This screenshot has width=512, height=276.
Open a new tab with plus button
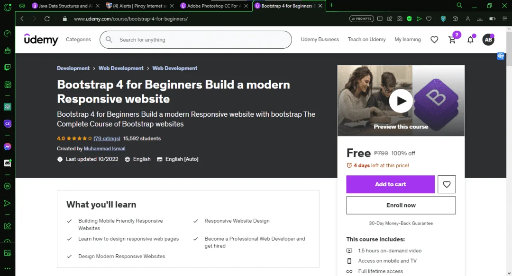point(331,5)
